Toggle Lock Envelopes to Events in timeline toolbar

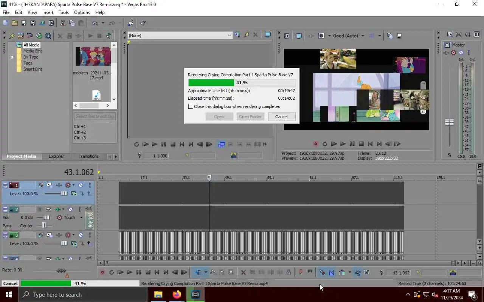click(357, 273)
